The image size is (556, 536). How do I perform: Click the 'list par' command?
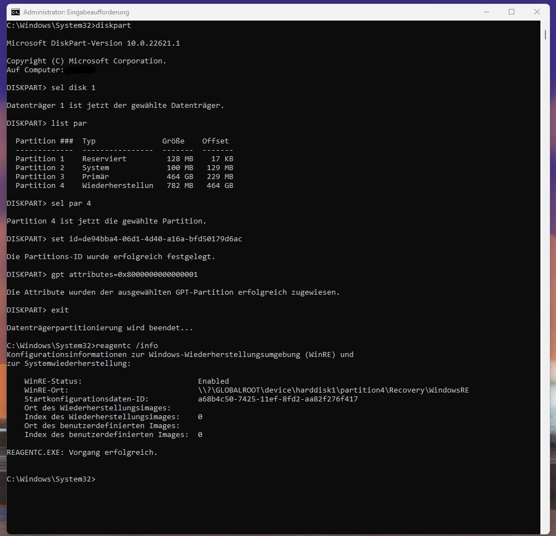(x=69, y=123)
